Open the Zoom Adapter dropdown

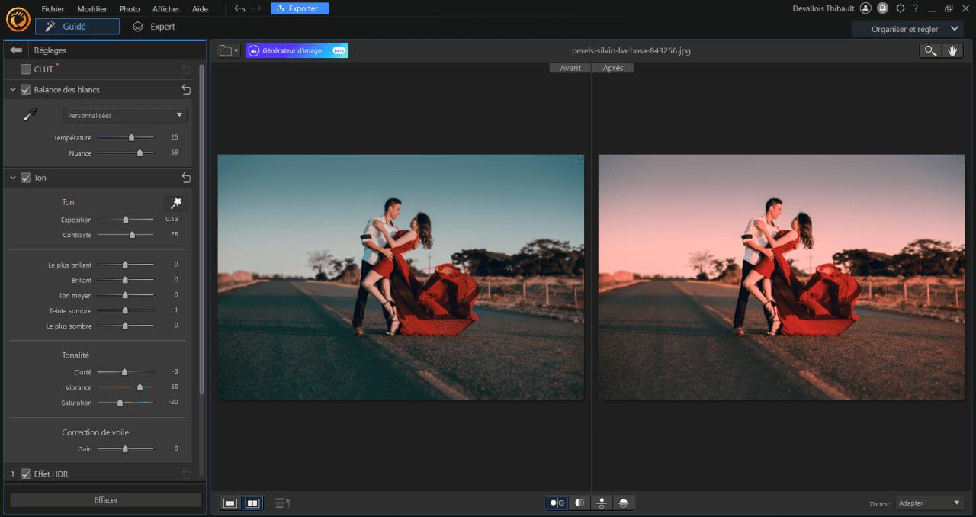tap(929, 503)
